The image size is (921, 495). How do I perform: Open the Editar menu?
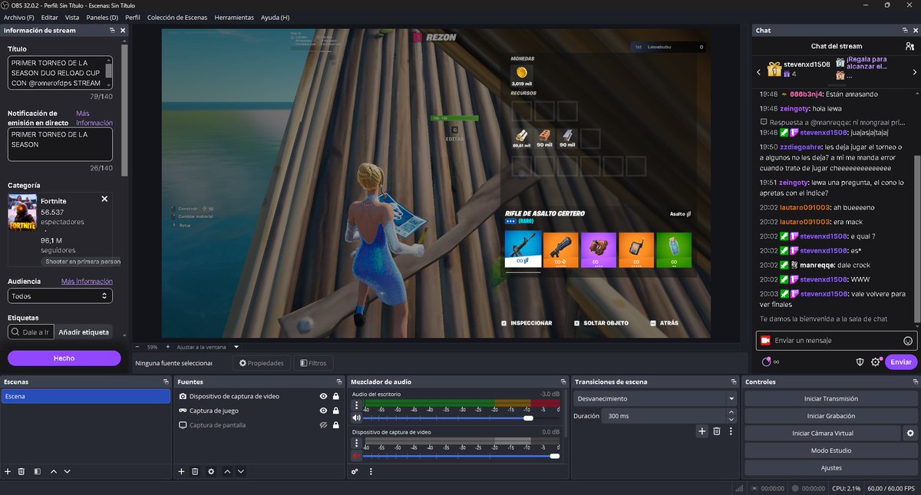tap(49, 17)
